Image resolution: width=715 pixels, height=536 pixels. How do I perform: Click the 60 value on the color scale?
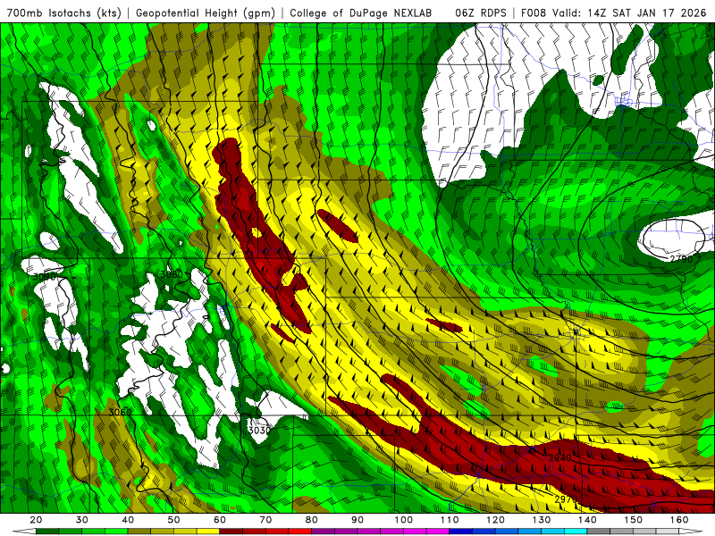pyautogui.click(x=220, y=520)
